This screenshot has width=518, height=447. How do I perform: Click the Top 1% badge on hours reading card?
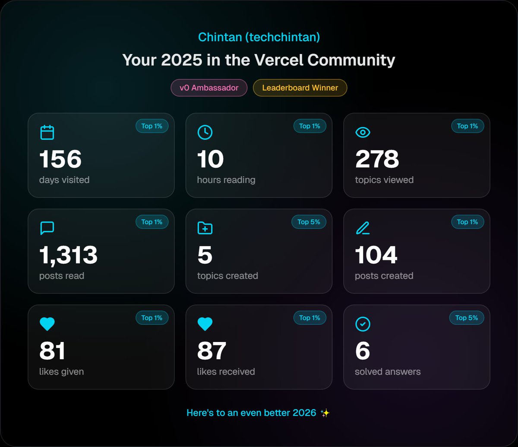(x=310, y=126)
